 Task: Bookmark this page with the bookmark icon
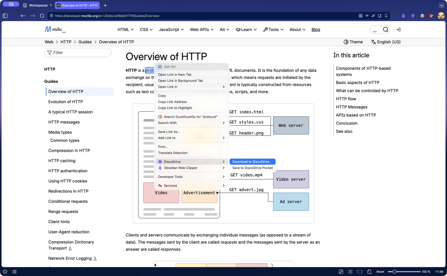point(386,16)
